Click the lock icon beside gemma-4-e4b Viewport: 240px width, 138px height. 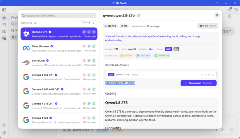tap(65, 130)
